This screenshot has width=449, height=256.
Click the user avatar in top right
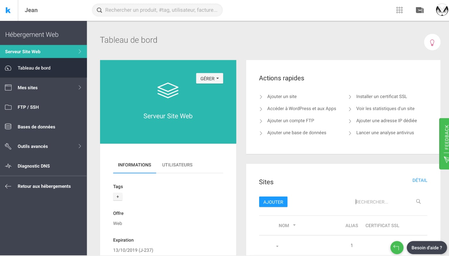click(442, 10)
